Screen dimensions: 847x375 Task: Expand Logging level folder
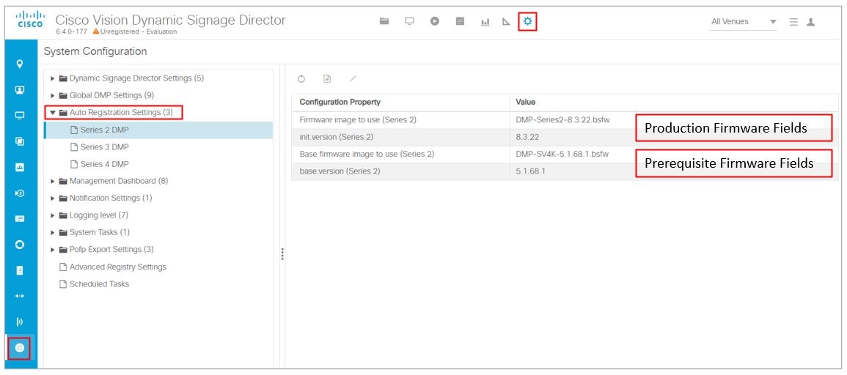[53, 215]
